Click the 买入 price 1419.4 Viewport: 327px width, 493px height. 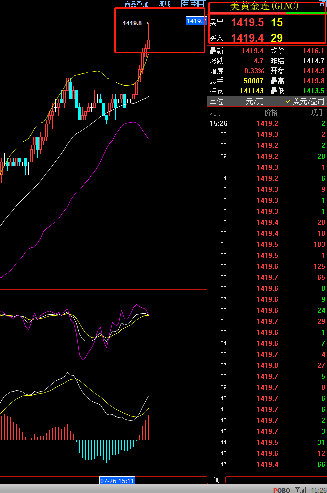point(247,38)
